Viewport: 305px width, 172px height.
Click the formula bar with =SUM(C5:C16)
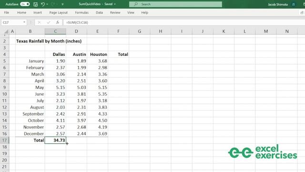184,22
